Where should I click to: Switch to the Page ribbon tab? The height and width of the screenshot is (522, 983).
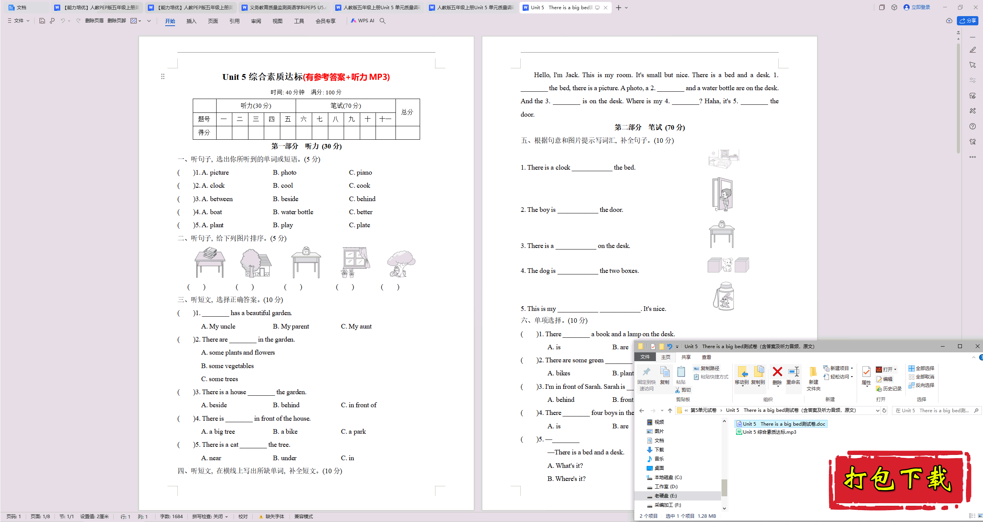[213, 21]
